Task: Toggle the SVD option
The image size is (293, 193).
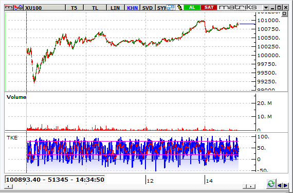Action: tap(148, 8)
